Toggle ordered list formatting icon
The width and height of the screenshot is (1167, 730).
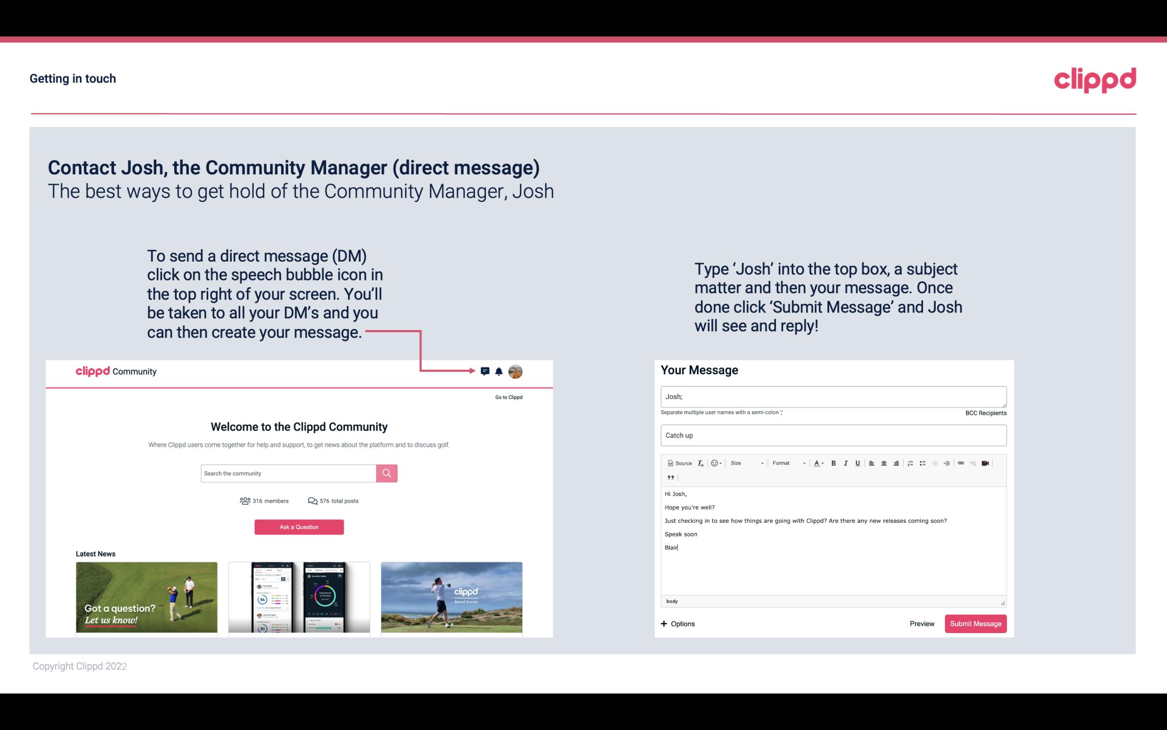point(911,463)
